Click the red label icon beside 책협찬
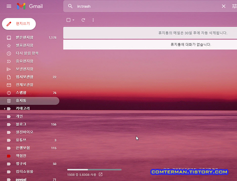 [x=9, y=156]
